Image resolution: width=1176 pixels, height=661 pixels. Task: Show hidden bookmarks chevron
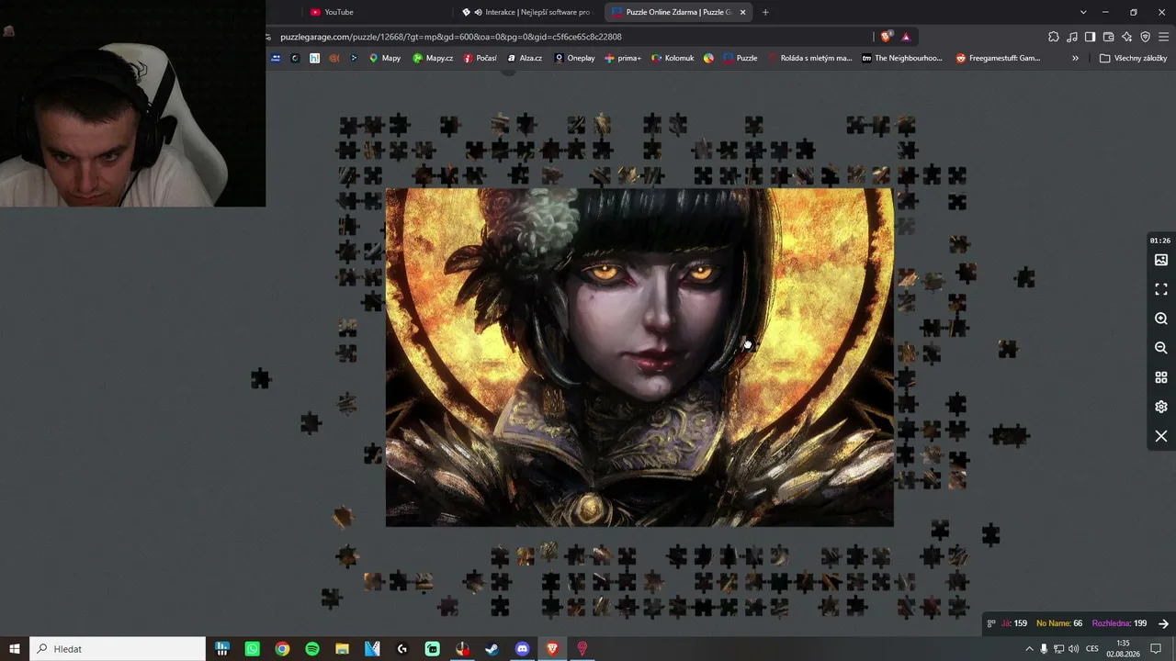point(1075,58)
